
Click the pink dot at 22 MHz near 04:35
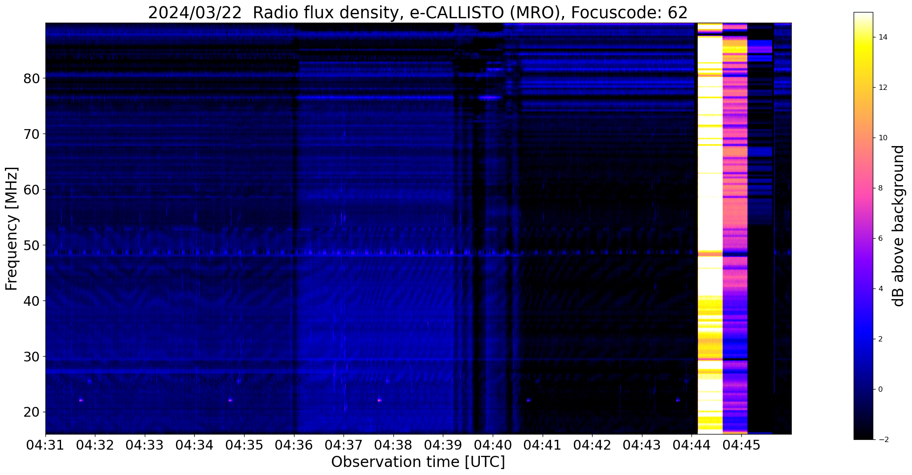[230, 400]
